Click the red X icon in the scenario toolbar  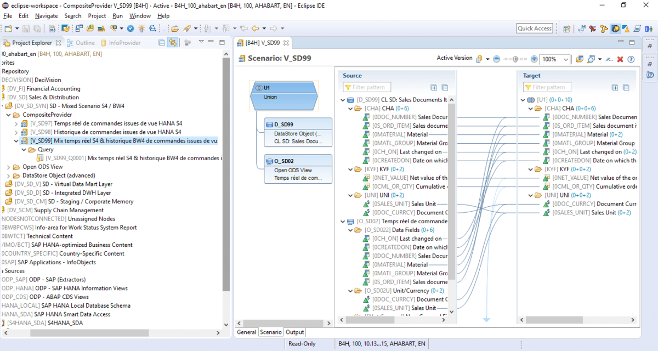point(620,59)
